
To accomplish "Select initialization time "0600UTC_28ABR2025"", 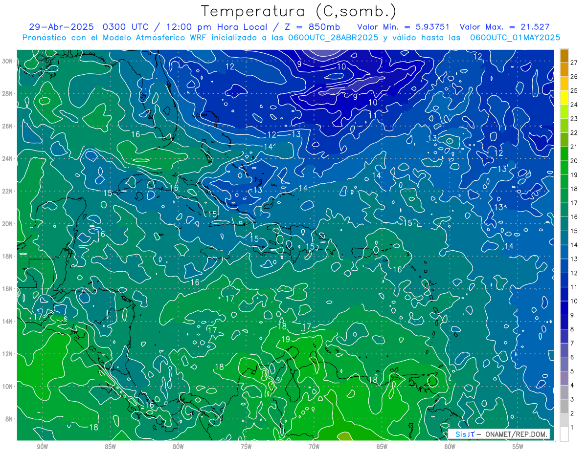I will pyautogui.click(x=335, y=38).
